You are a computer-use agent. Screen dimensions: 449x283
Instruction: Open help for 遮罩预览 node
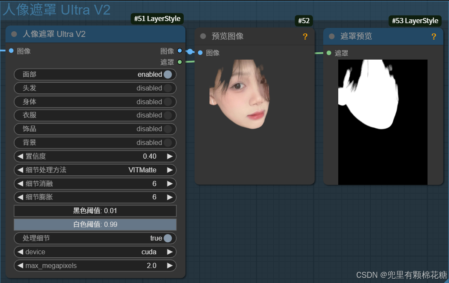434,36
